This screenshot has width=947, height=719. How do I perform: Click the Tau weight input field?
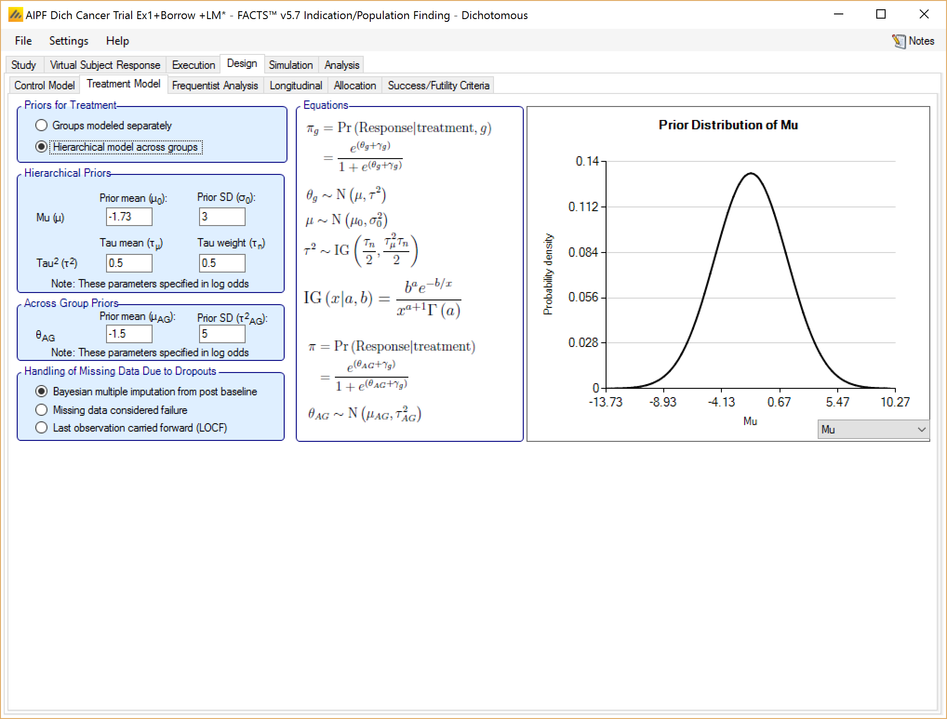[222, 263]
